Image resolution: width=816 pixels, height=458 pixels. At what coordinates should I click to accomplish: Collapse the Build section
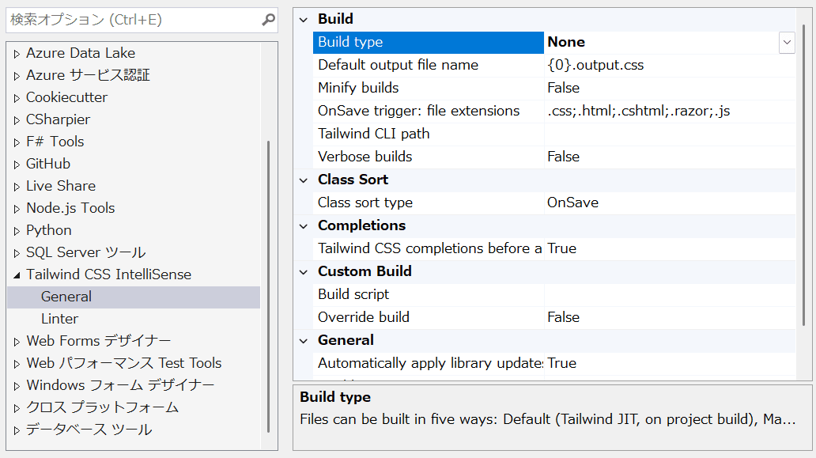[303, 19]
